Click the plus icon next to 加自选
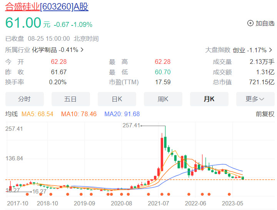 coord(250,23)
